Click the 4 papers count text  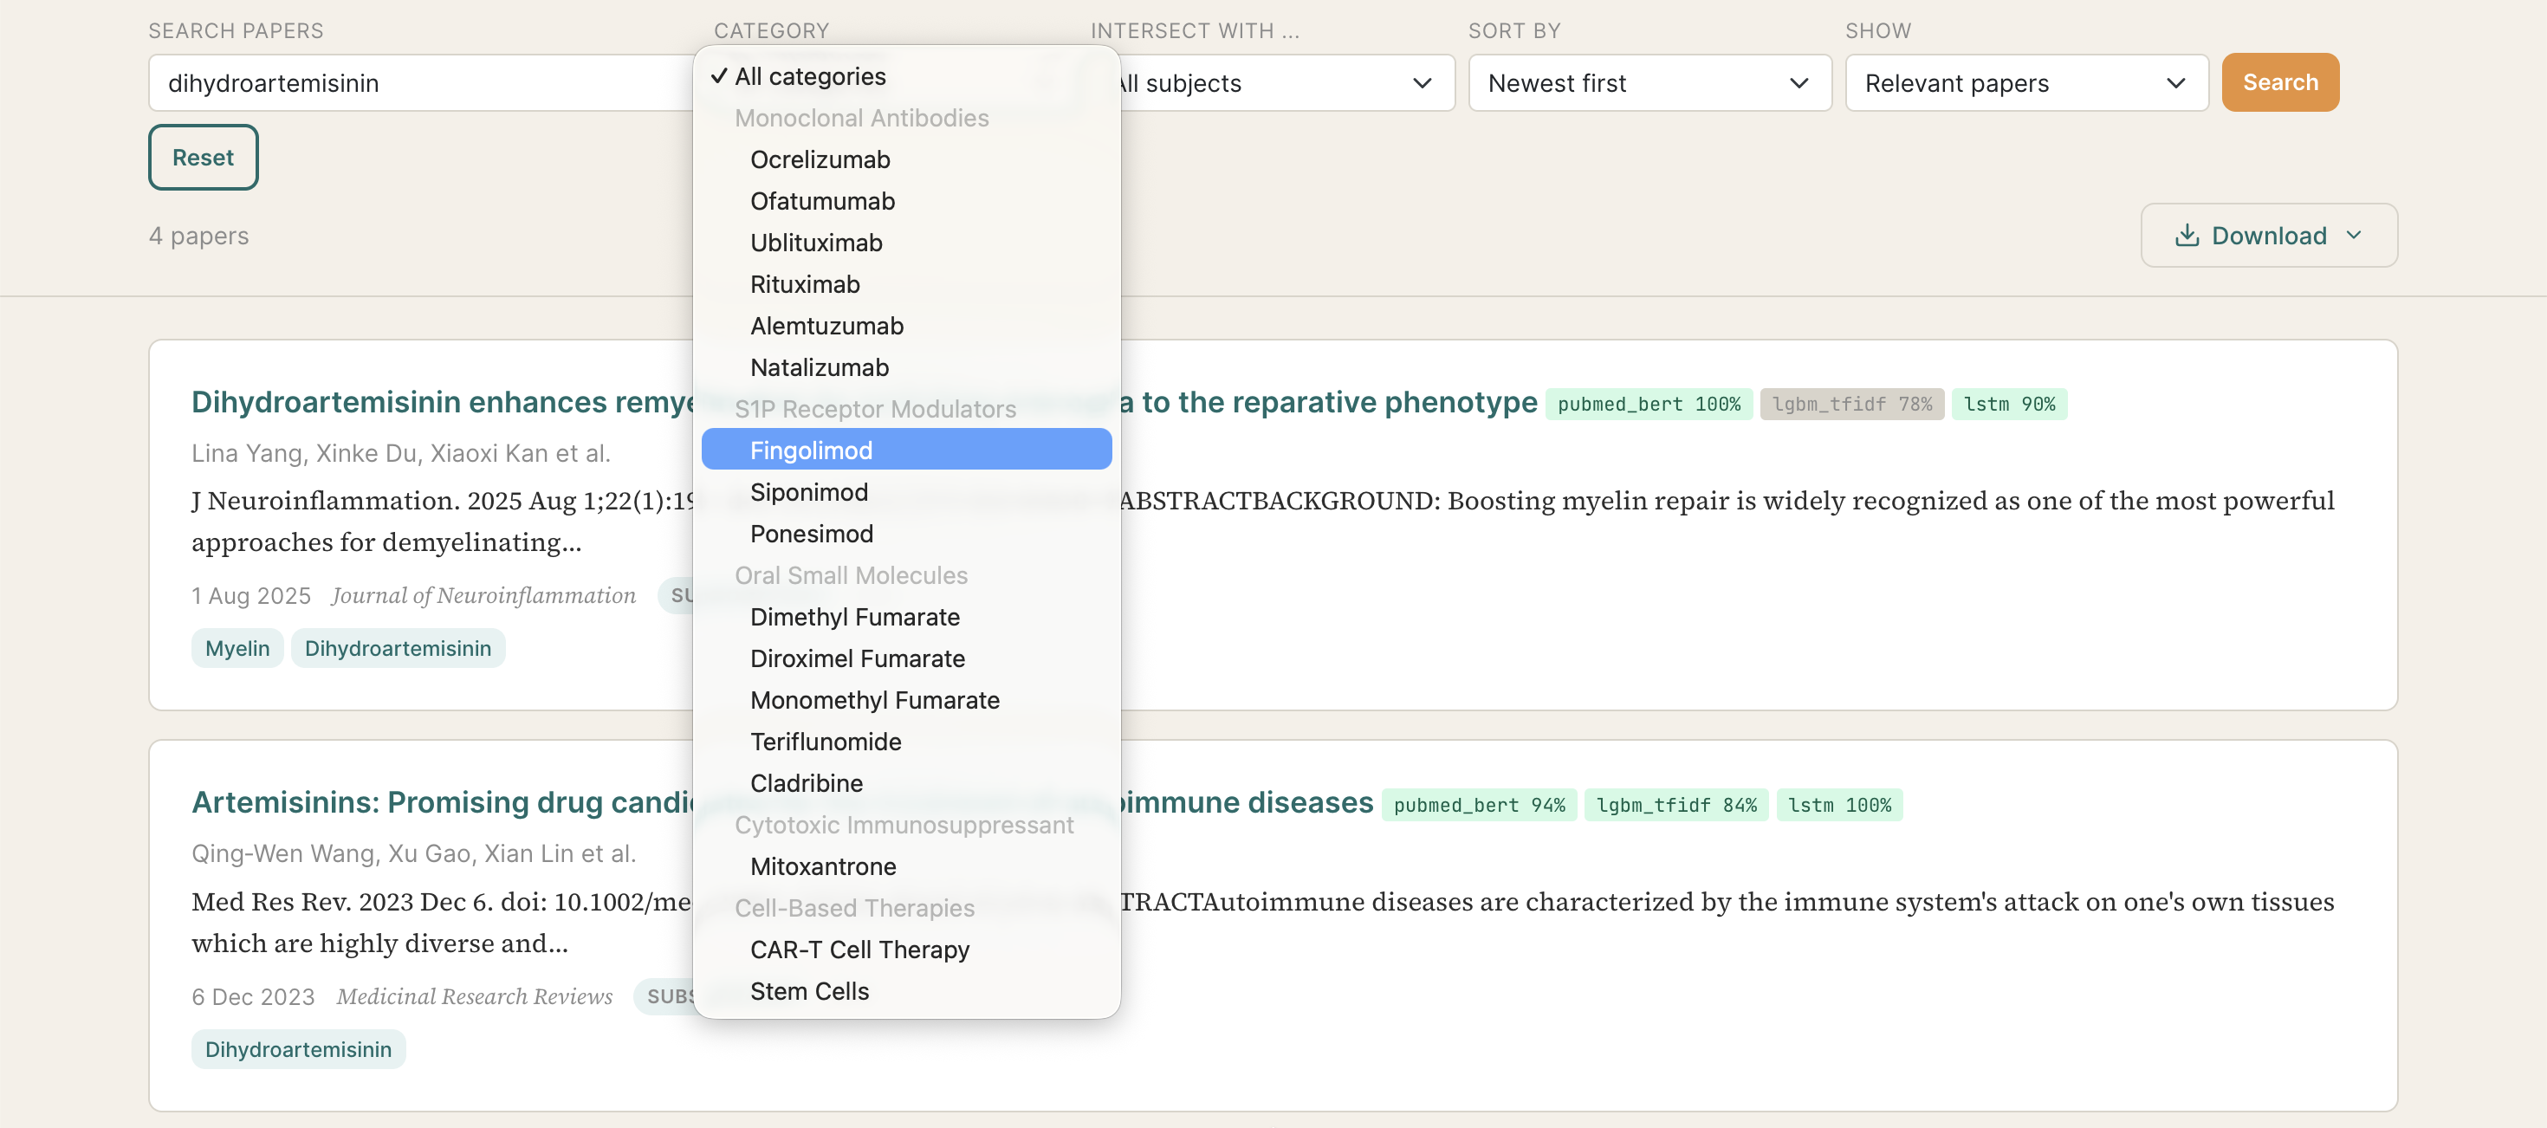[198, 236]
